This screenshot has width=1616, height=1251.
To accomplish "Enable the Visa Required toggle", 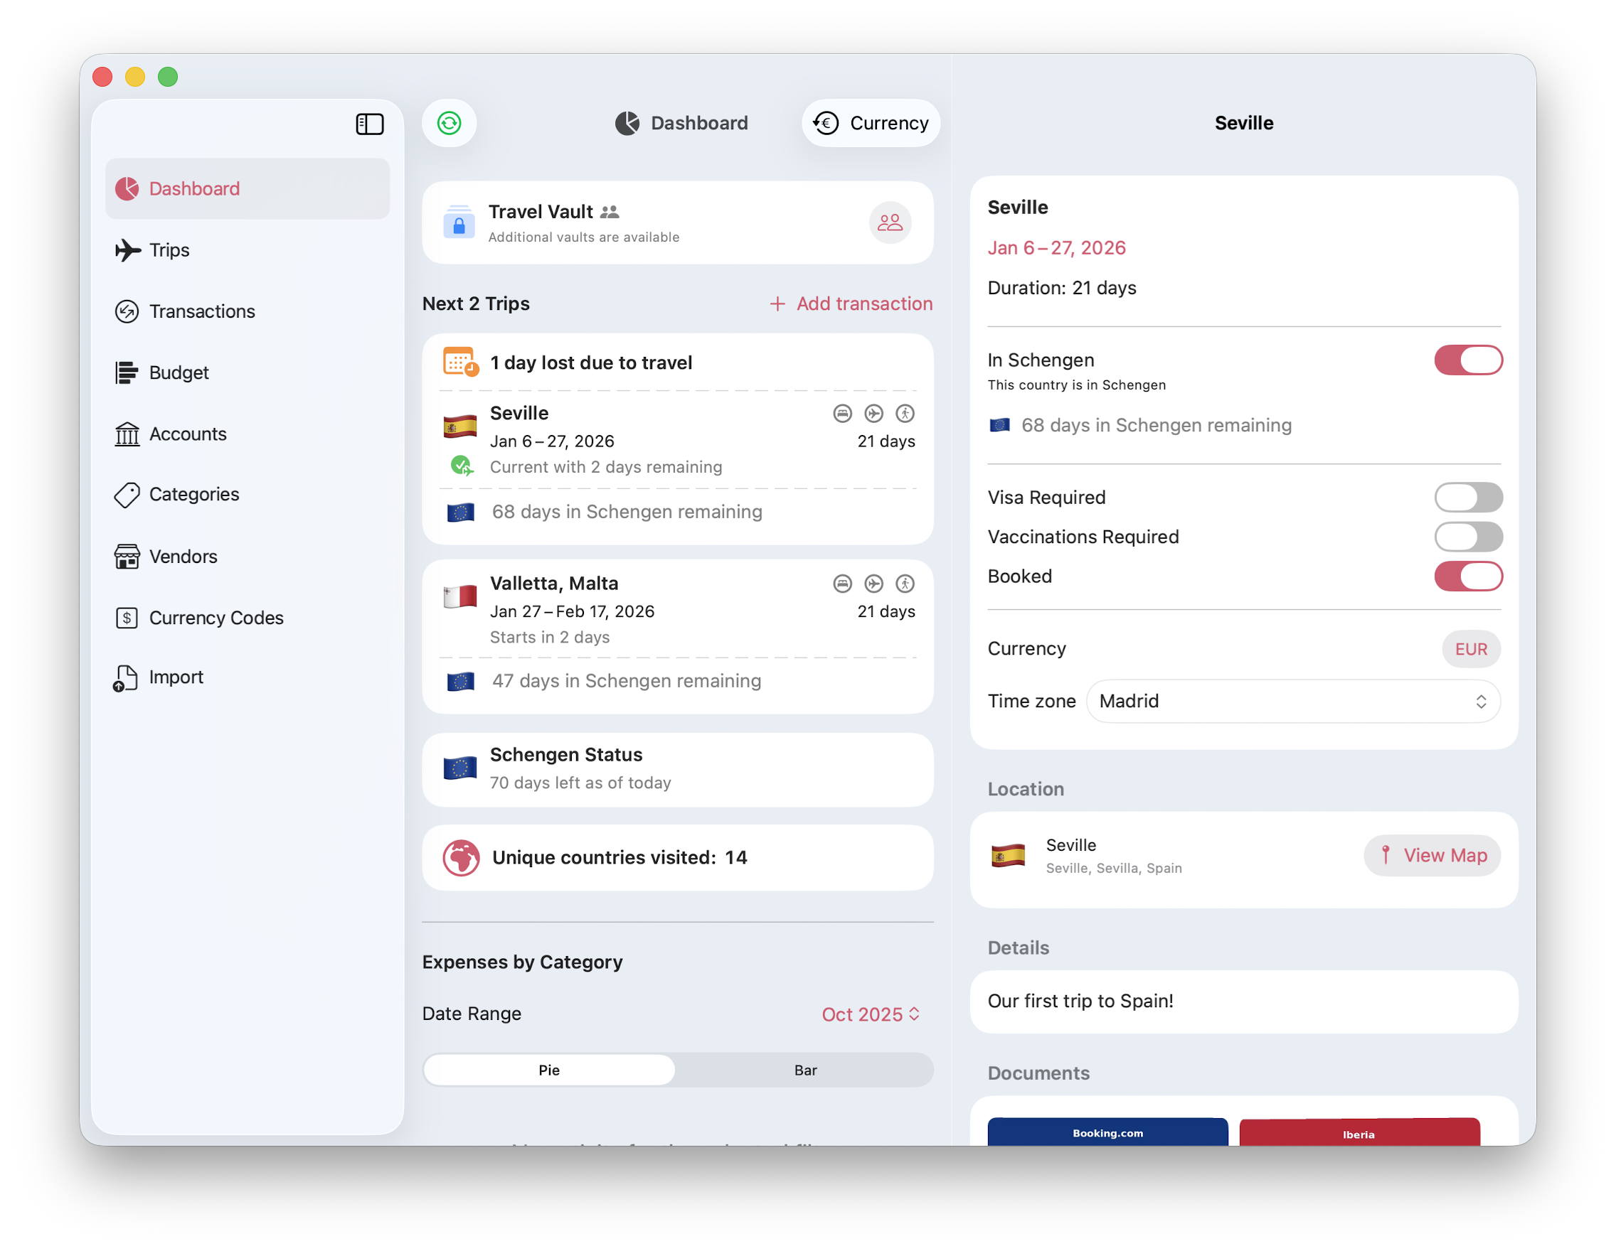I will coord(1467,498).
